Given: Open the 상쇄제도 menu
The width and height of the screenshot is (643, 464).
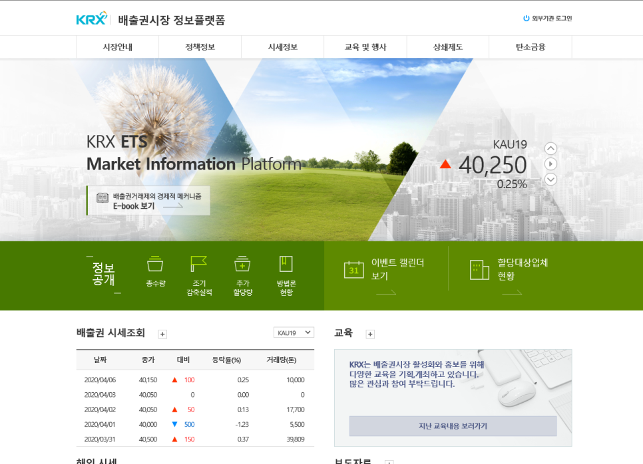Looking at the screenshot, I should [x=448, y=47].
